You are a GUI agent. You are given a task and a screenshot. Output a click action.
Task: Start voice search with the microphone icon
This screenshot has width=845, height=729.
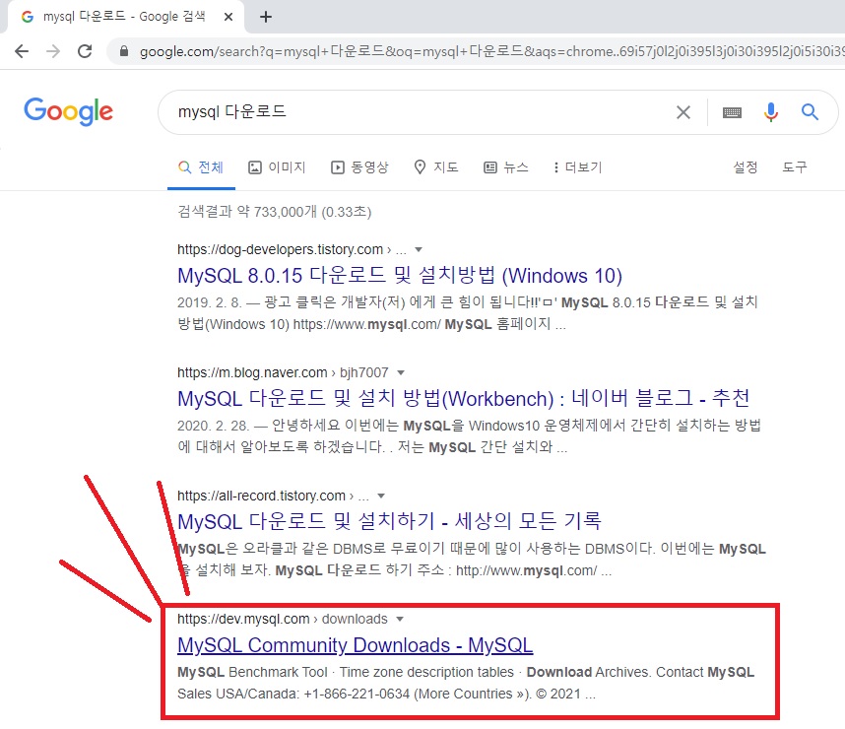click(770, 111)
